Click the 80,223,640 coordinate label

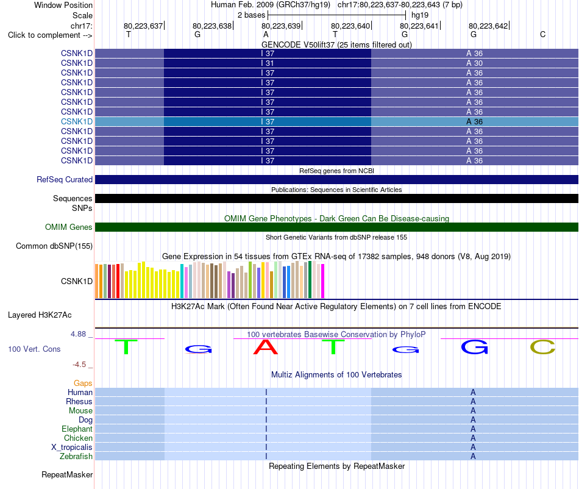click(350, 26)
